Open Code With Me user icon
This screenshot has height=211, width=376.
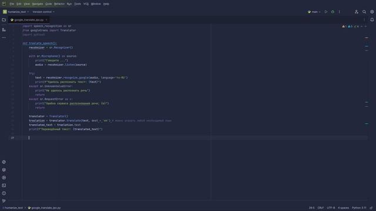tap(357, 12)
